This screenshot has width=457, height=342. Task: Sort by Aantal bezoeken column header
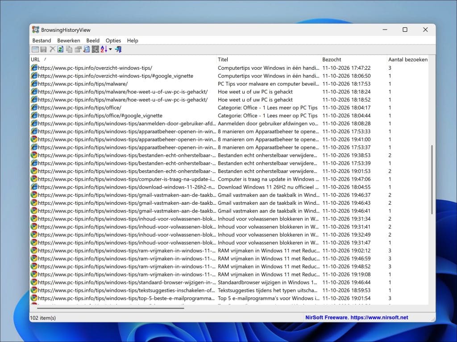click(408, 59)
